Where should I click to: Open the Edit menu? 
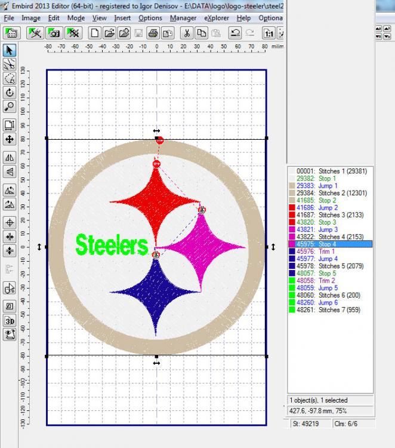[54, 18]
